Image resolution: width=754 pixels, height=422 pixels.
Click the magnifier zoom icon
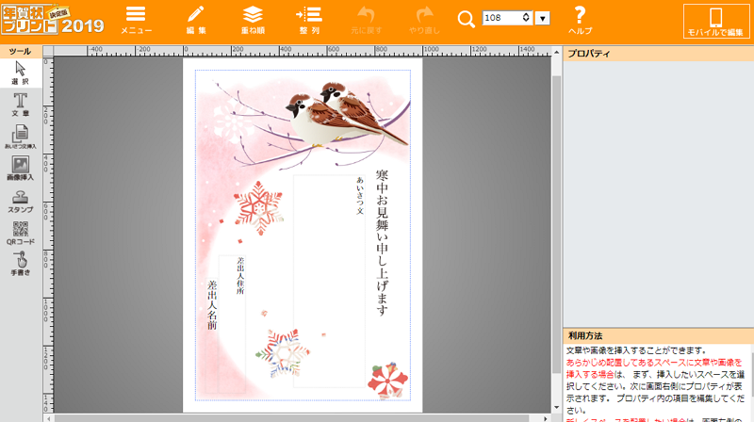pyautogui.click(x=467, y=19)
